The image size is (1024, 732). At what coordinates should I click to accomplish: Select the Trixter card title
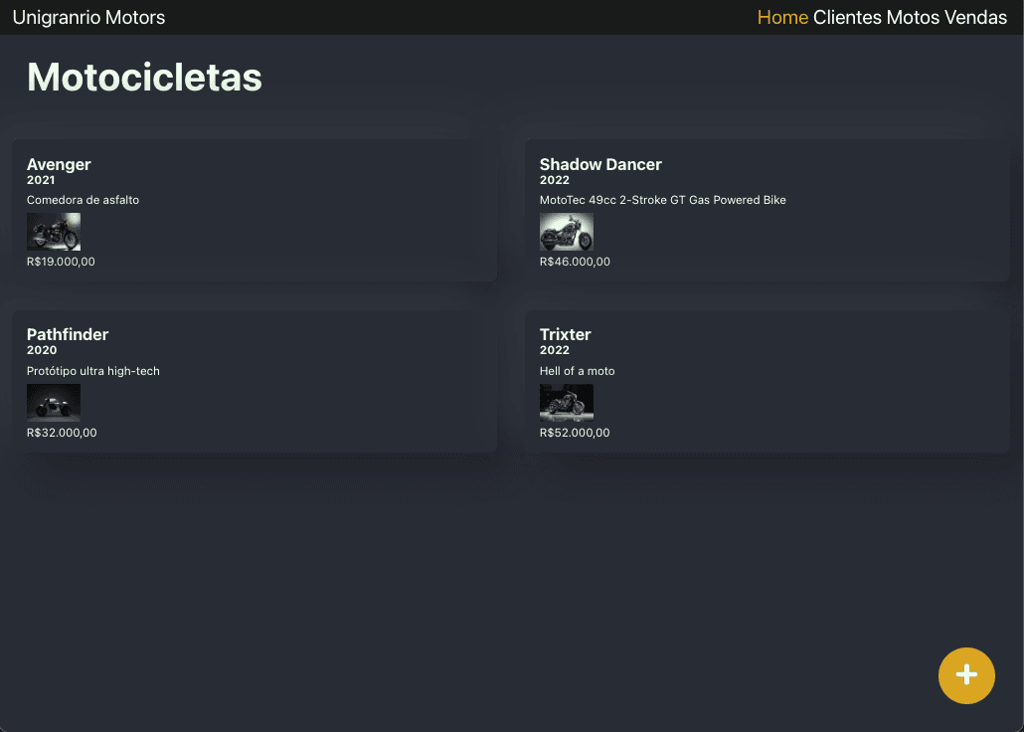point(565,334)
